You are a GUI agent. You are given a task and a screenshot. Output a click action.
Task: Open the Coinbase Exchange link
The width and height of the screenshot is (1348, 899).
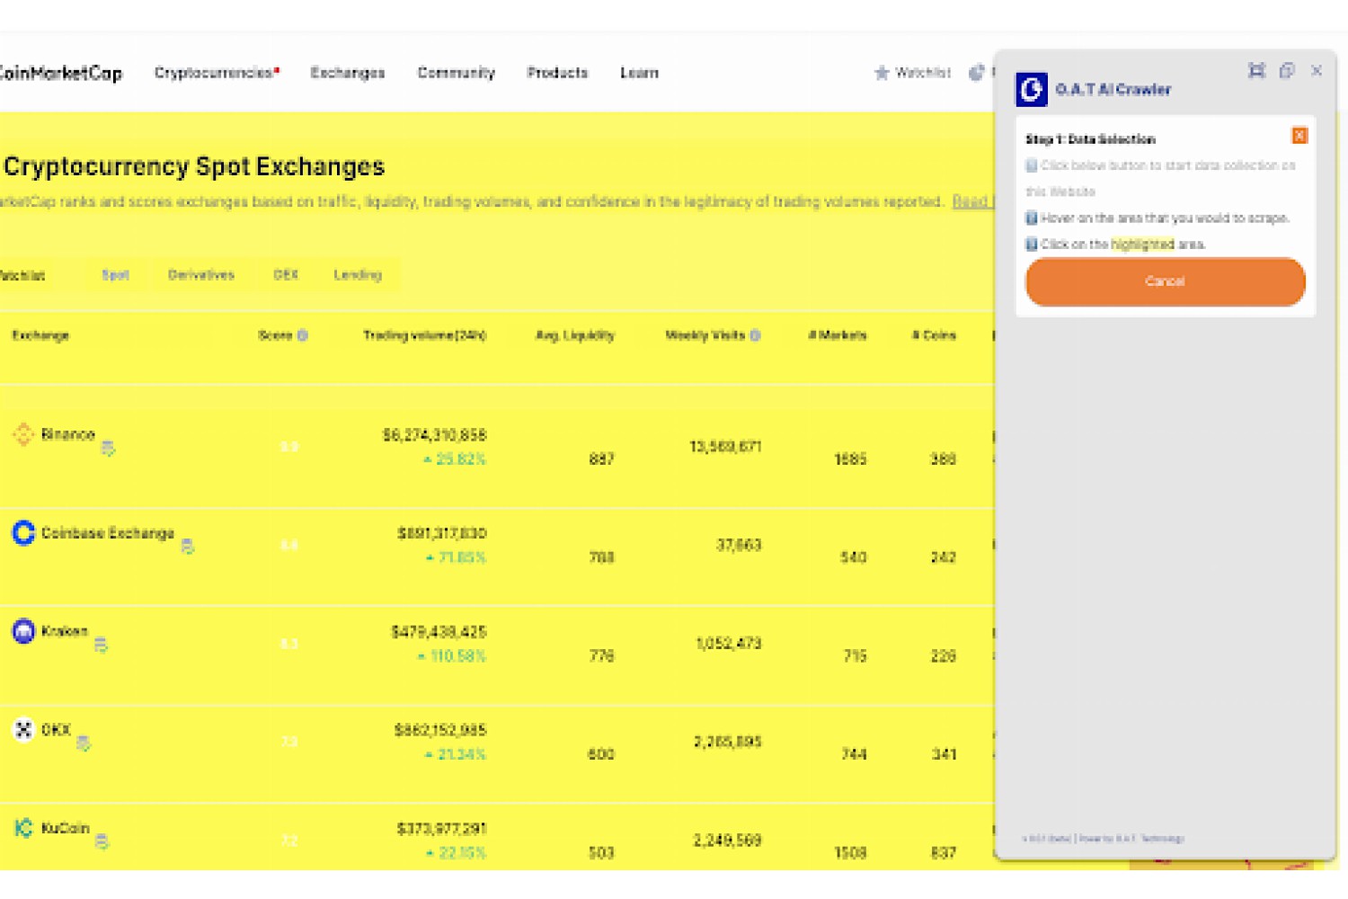tap(108, 533)
